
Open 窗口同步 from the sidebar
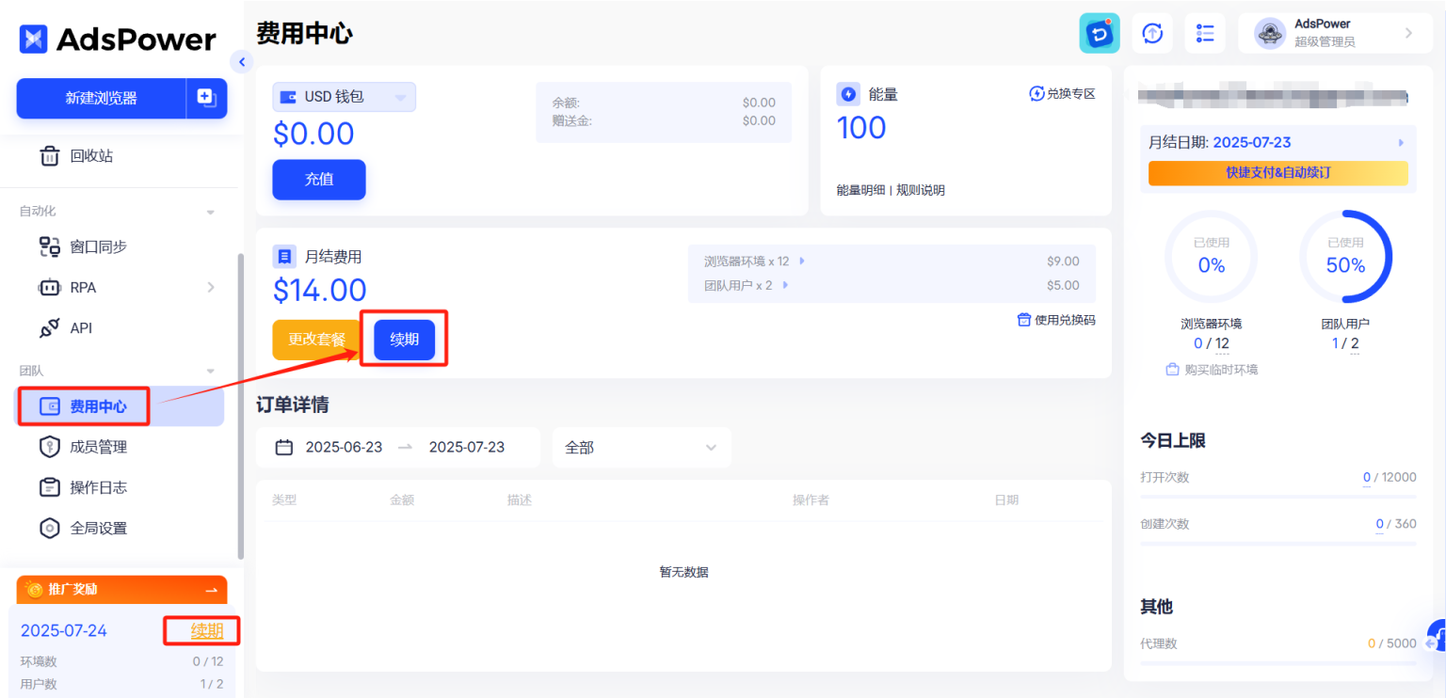click(100, 246)
